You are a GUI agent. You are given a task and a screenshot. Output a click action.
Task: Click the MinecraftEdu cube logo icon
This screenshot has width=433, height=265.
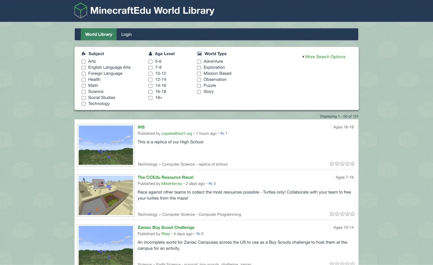click(81, 10)
